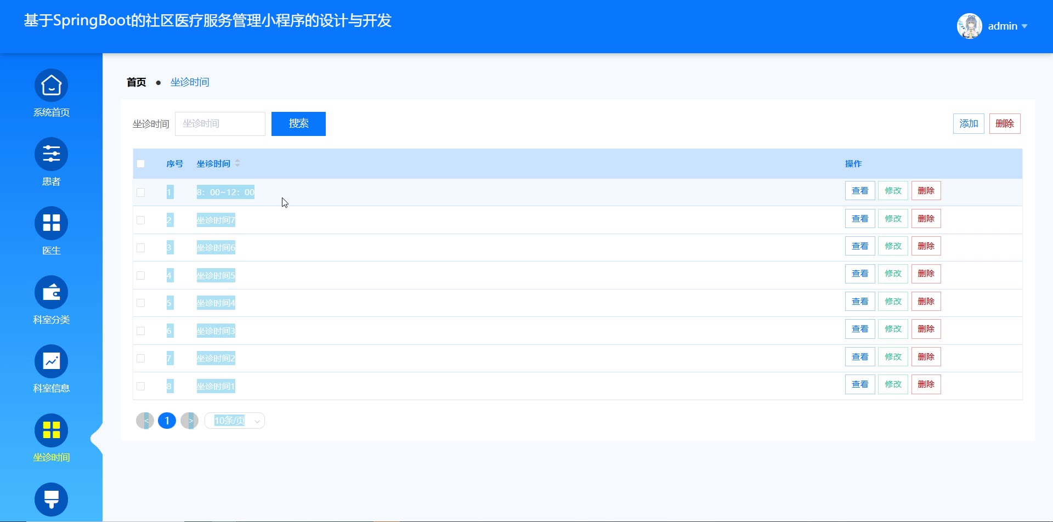Screen dimensions: 1053x522
Task: Open the 医生 menu label
Action: pyautogui.click(x=52, y=251)
